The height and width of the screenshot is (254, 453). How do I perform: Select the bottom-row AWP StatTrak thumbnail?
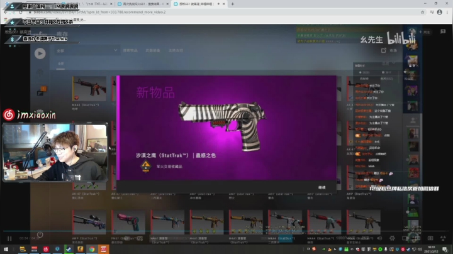tap(89, 222)
